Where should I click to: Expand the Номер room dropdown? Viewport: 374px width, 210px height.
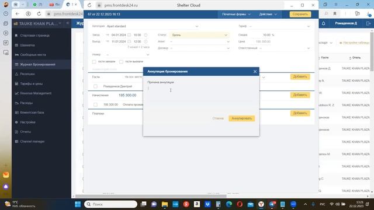(x=148, y=55)
